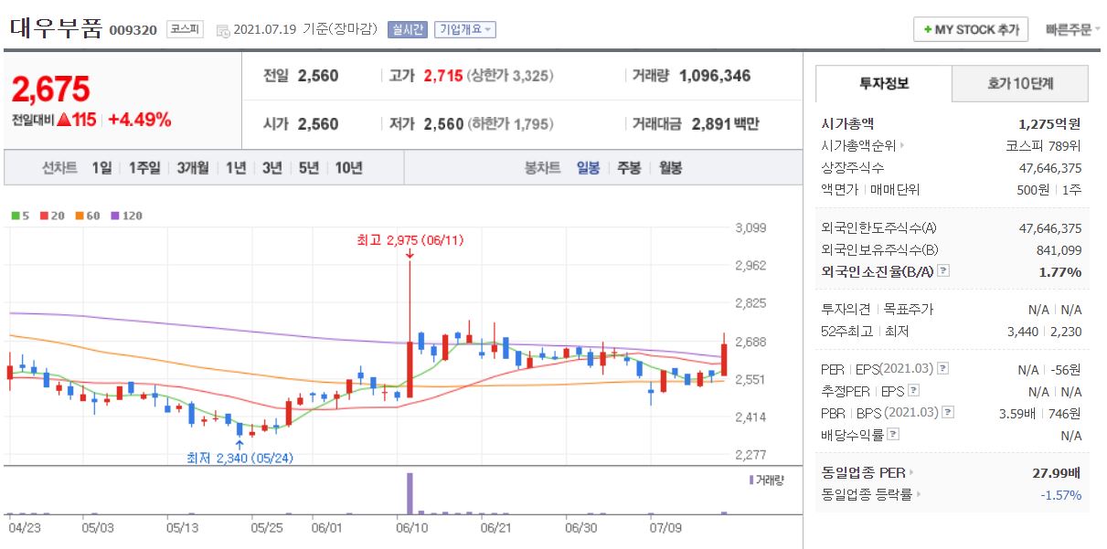Screen dimensions: 1107x549
Task: Select the 주봉 chart view
Action: tap(627, 167)
